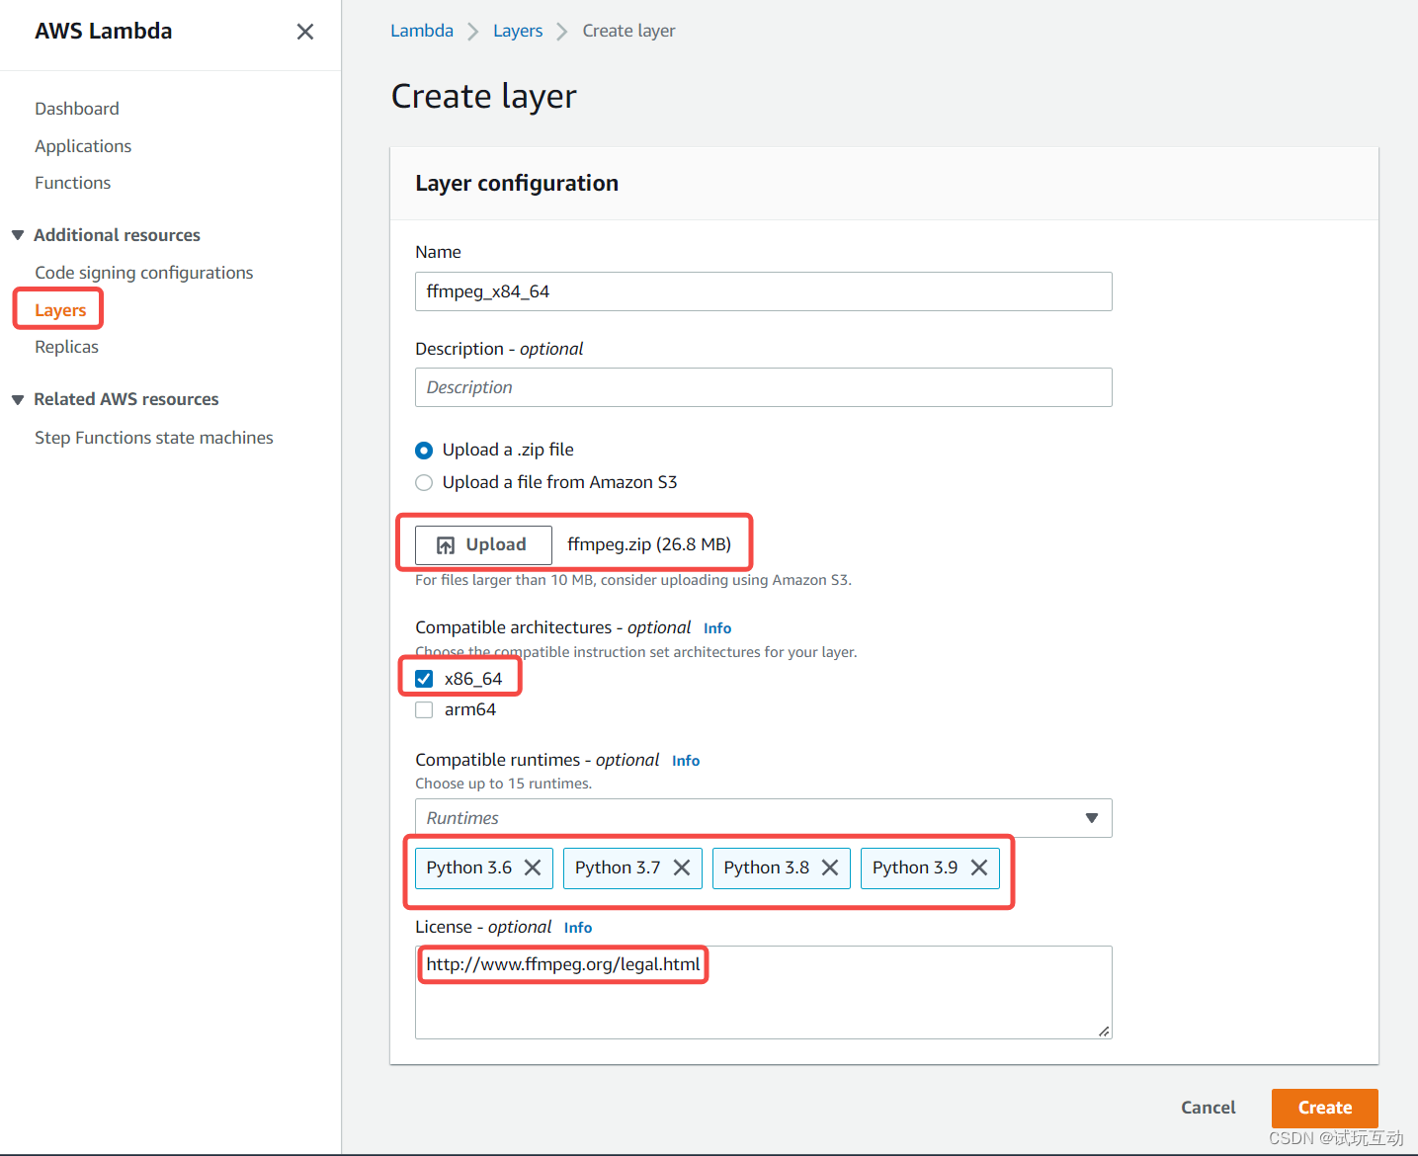Open Applications in sidebar
This screenshot has width=1418, height=1156.
(83, 146)
